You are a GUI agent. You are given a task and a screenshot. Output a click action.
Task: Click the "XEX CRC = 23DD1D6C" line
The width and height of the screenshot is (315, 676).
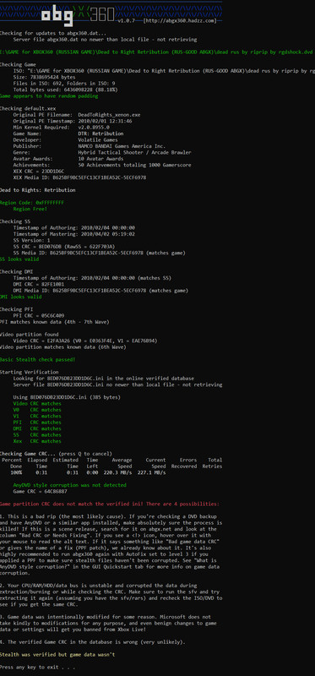[x=39, y=172]
